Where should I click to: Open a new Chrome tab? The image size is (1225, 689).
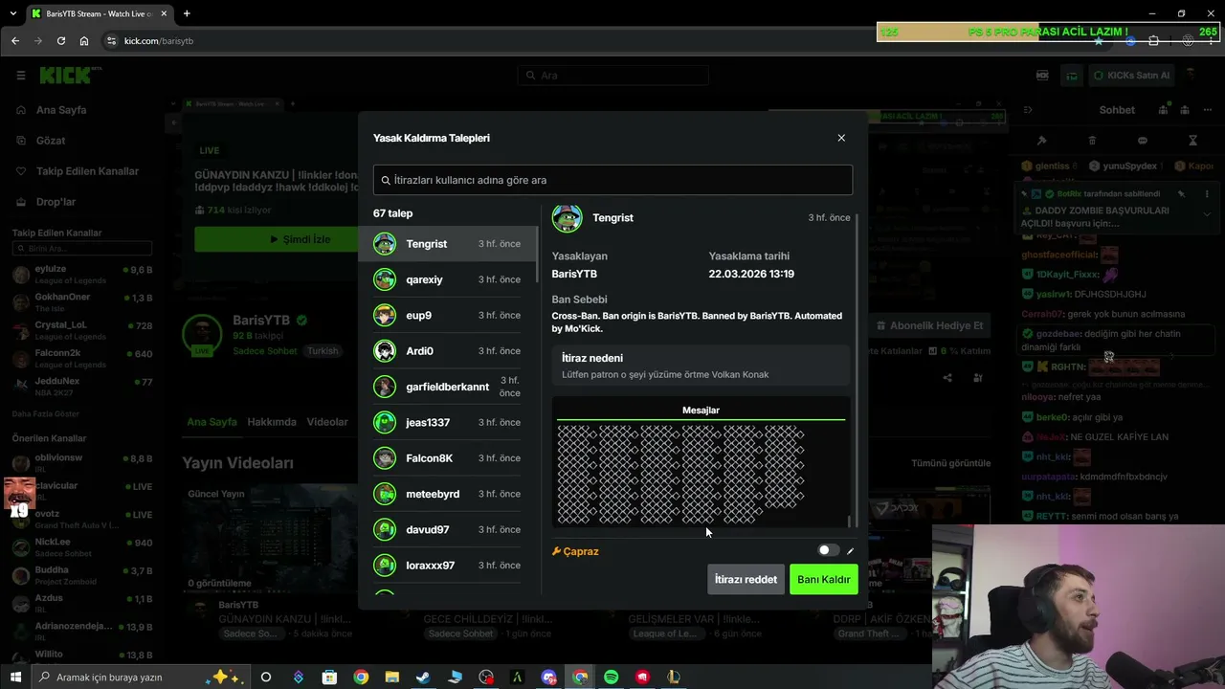coord(187,13)
